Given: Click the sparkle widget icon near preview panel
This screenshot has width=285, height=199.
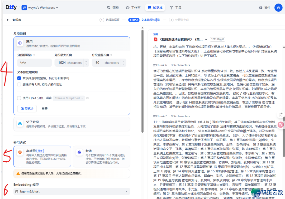Looking at the screenshot, I should 281,115.
